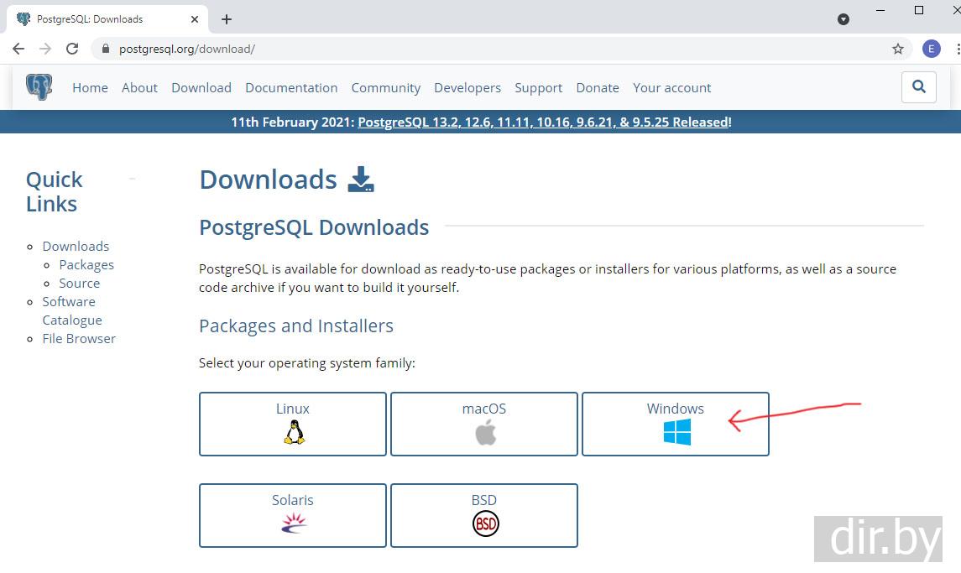Open the browser profile avatar E
Screen dimensions: 961x573
pyautogui.click(x=931, y=49)
